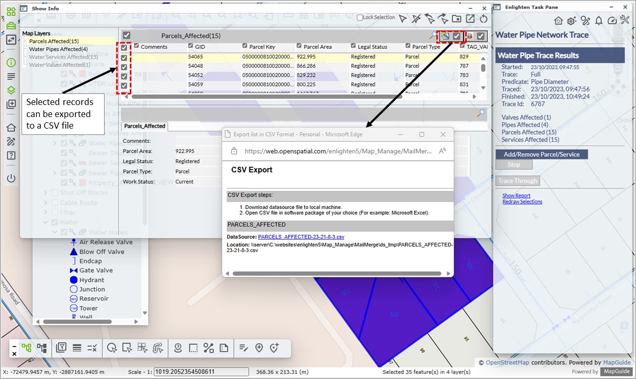
Task: Click the notifications bell icon
Action: tap(598, 20)
